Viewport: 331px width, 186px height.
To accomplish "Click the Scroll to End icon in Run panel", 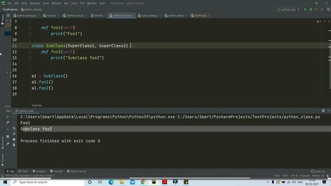I will click(14, 134).
